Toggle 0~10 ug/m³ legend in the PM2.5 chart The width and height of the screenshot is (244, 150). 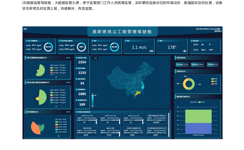click(x=58, y=65)
